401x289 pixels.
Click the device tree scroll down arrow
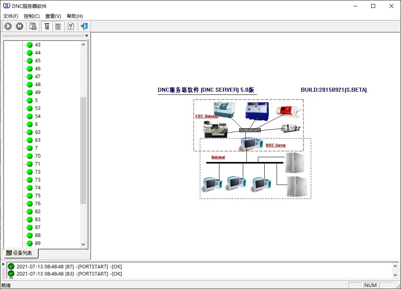(83, 245)
